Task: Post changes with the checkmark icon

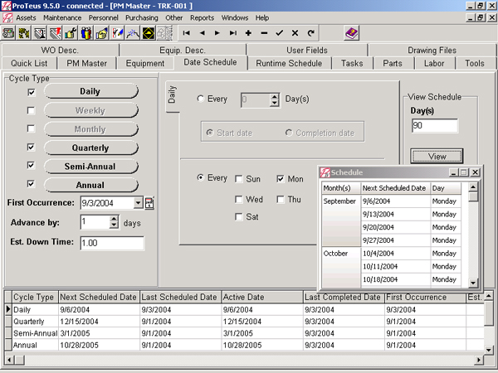Action: pyautogui.click(x=280, y=33)
